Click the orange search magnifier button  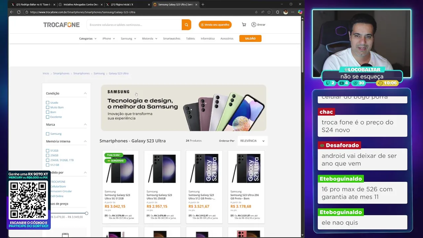[186, 25]
